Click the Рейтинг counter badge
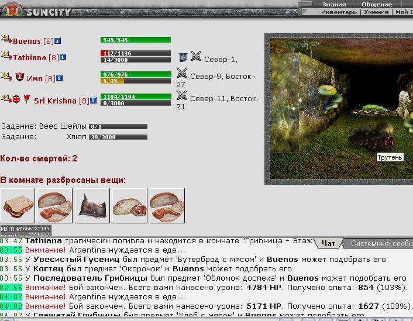Screen dimensions: 413x321 [x=26, y=230]
